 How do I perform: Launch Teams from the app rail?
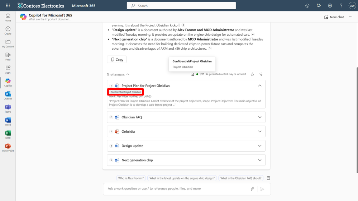click(x=8, y=108)
